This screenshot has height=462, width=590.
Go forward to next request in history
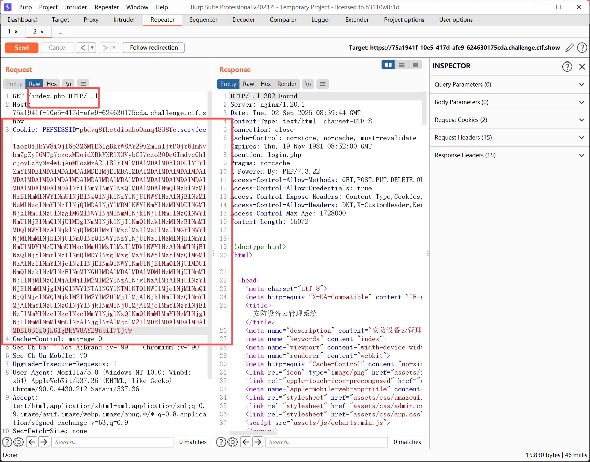[105, 48]
